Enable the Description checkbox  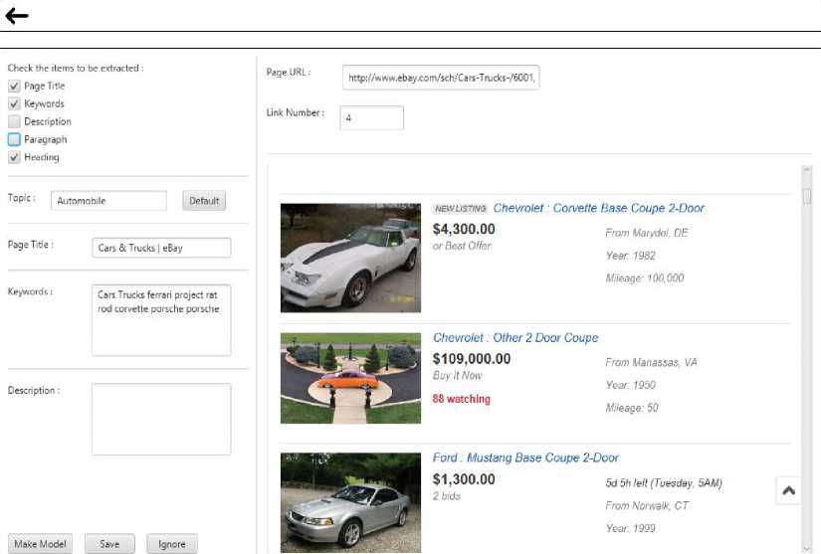click(x=14, y=121)
